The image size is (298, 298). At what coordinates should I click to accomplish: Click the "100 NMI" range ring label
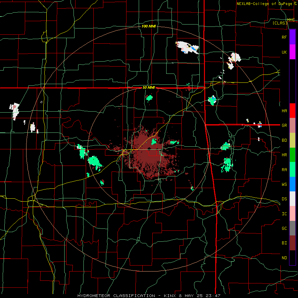149,26
